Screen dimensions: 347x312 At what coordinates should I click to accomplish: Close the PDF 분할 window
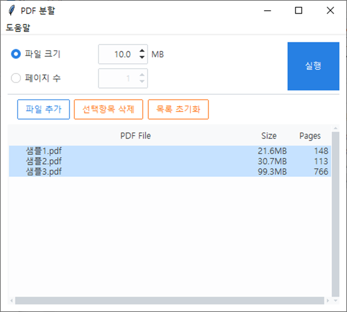click(x=330, y=11)
